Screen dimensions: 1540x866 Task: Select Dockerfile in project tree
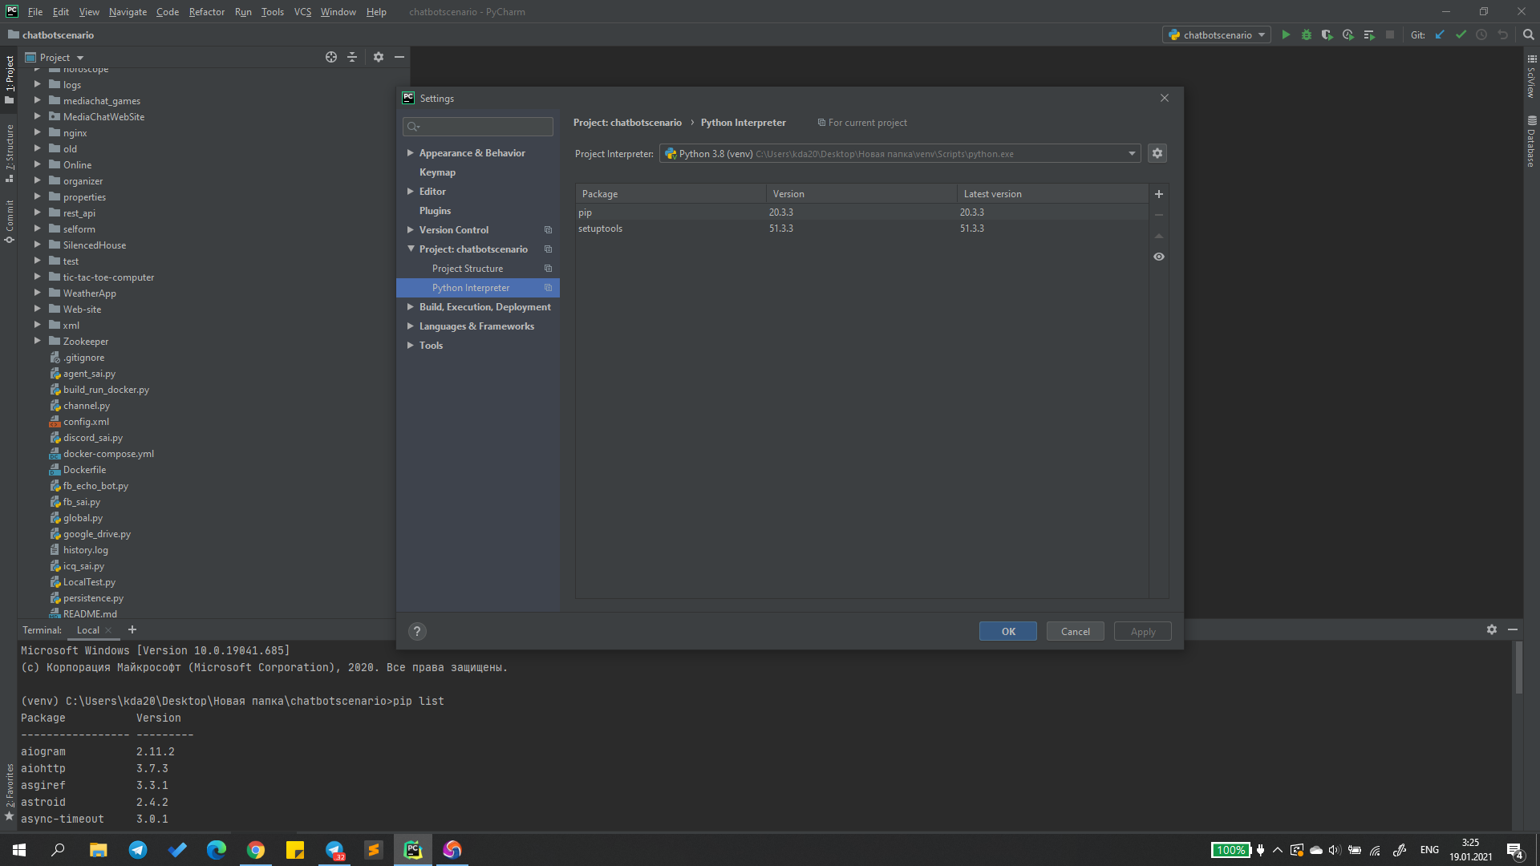(x=84, y=470)
